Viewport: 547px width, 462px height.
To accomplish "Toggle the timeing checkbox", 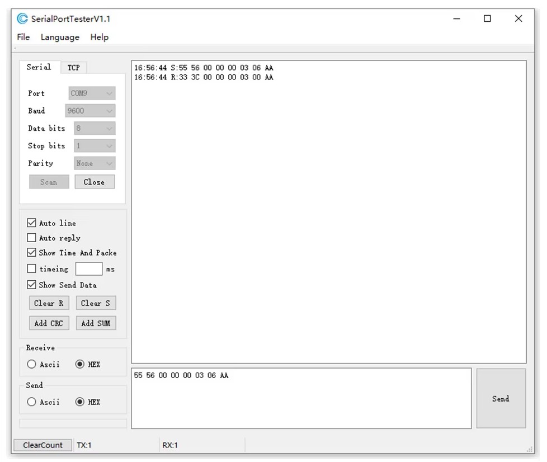I will pyautogui.click(x=32, y=268).
